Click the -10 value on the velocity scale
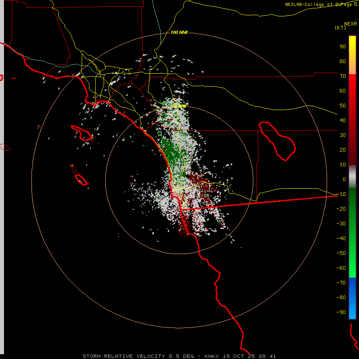The width and height of the screenshot is (359, 359). click(x=341, y=194)
